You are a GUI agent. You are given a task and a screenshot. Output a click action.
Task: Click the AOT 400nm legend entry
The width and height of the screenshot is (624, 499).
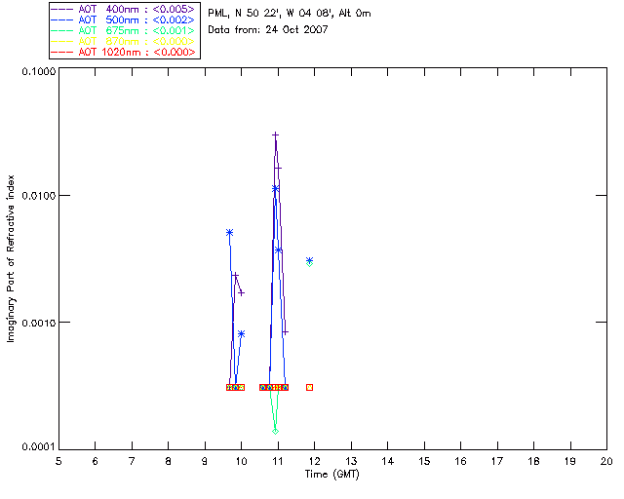click(x=124, y=9)
